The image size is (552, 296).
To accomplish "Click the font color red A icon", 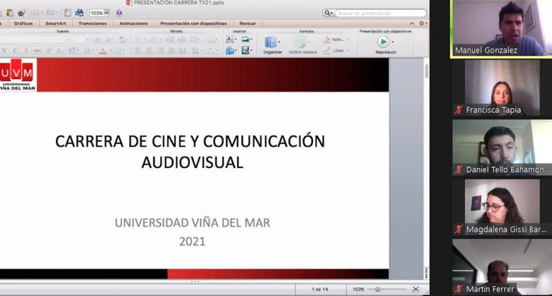I will [x=103, y=51].
